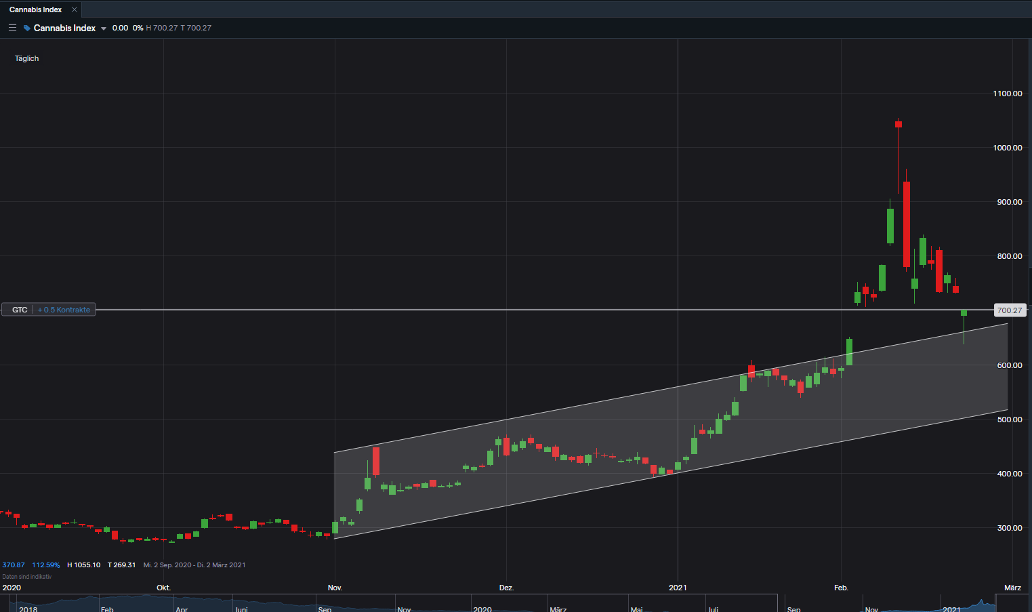Switch to the Cannabis Index tab

[x=35, y=9]
